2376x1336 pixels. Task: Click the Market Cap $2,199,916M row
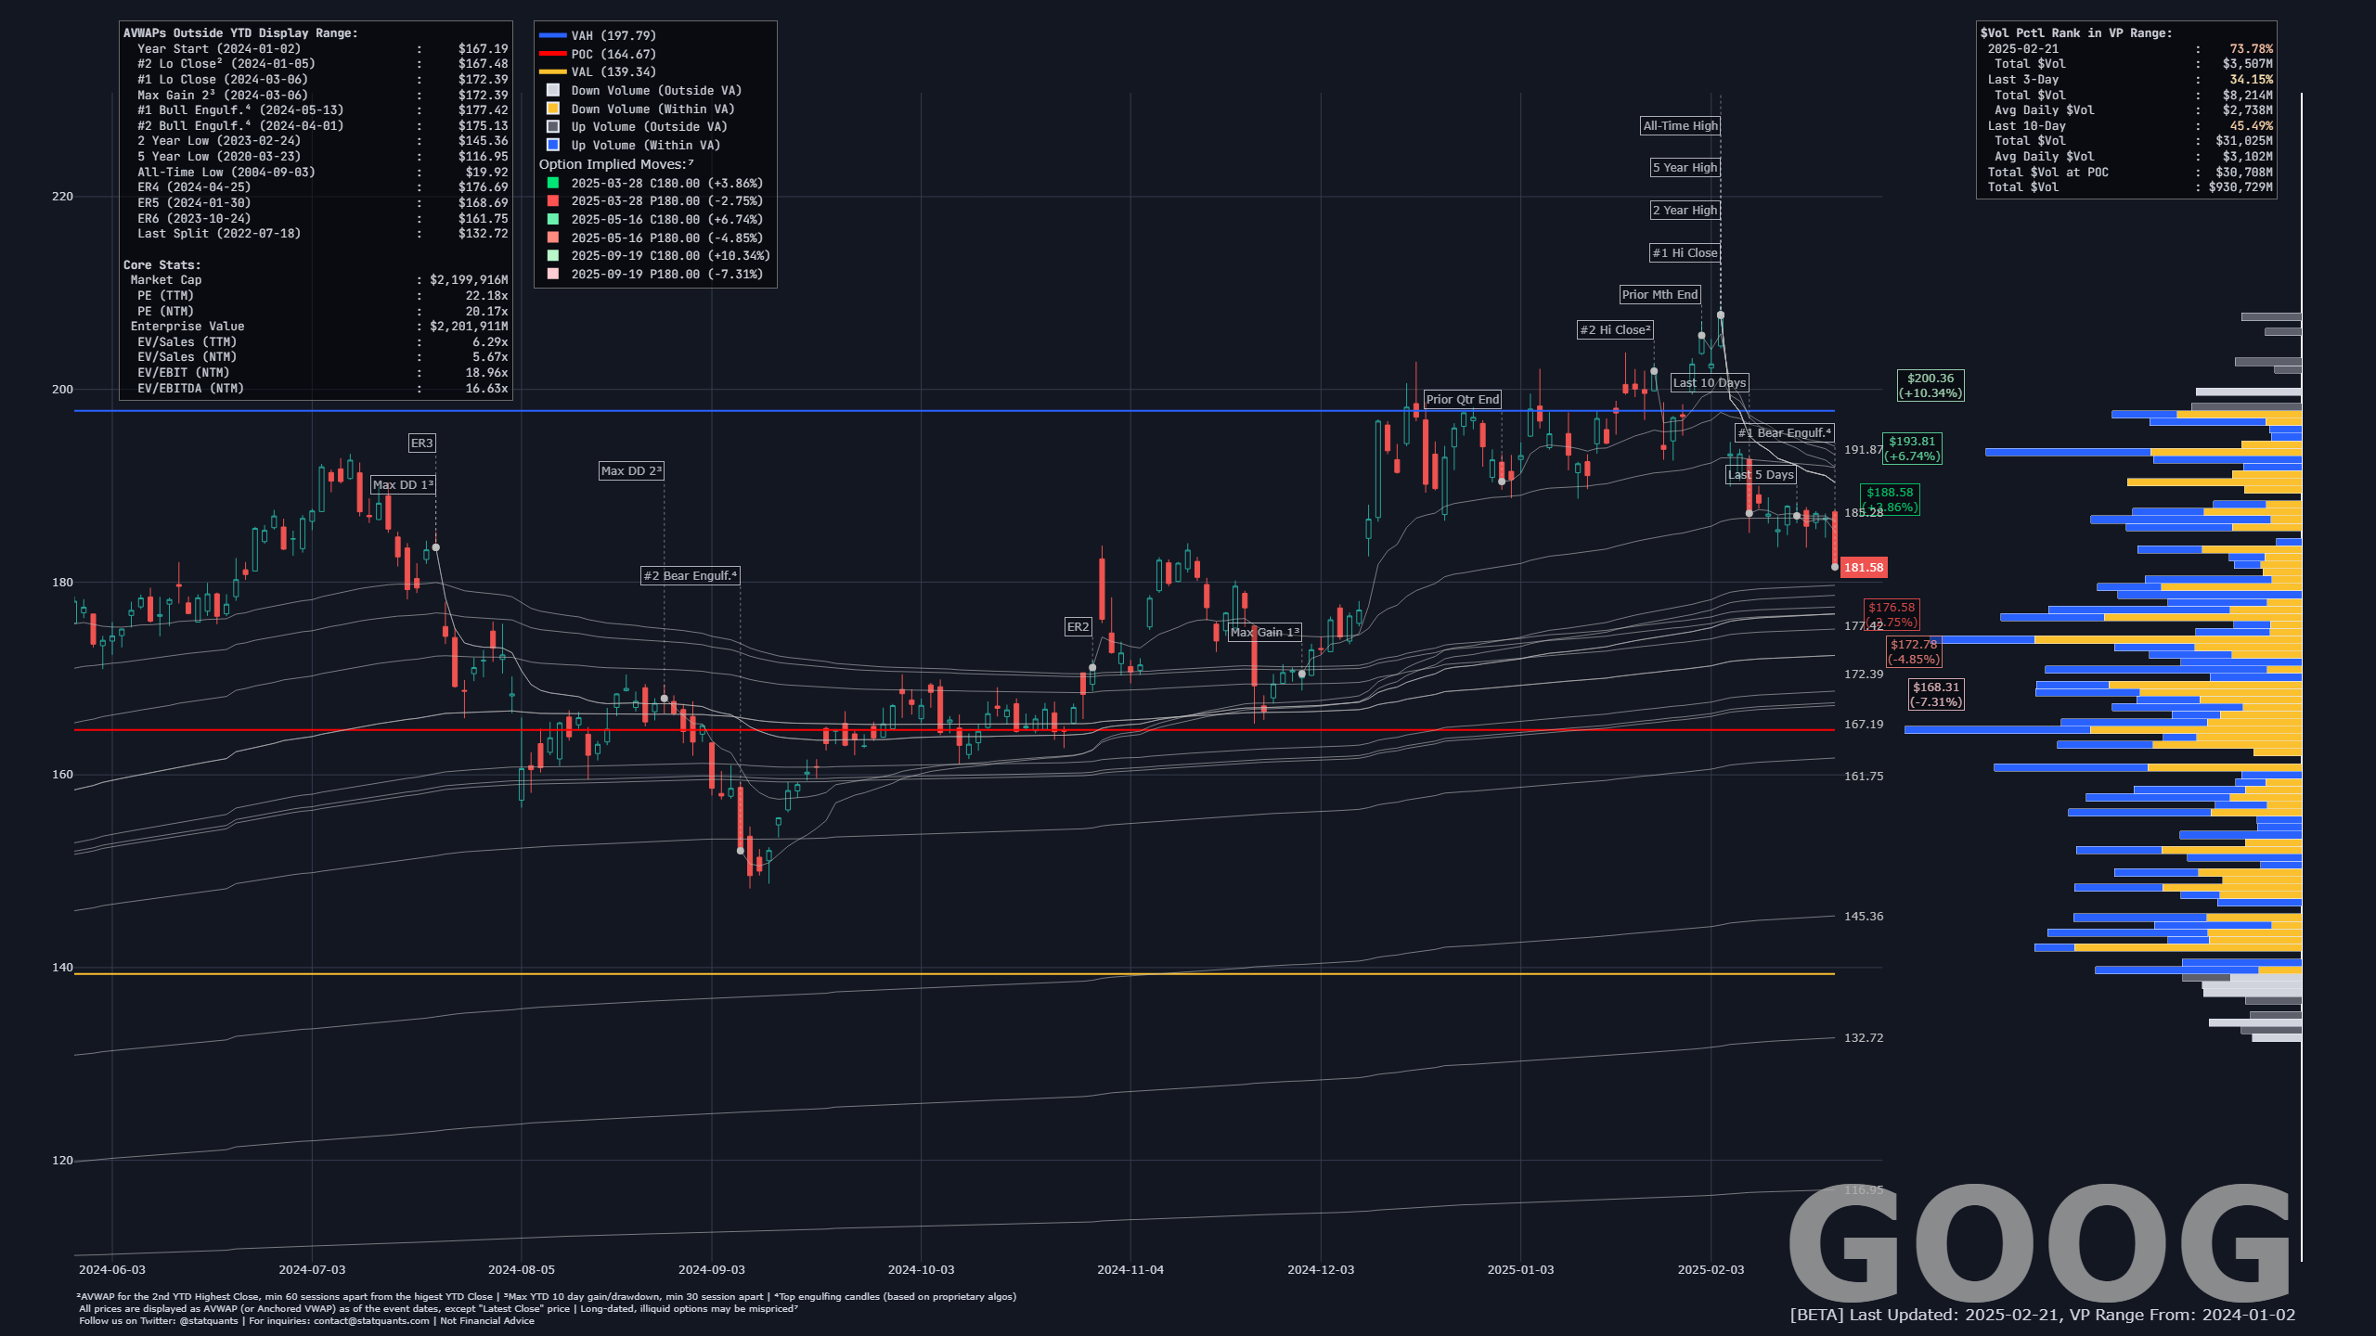click(x=318, y=280)
